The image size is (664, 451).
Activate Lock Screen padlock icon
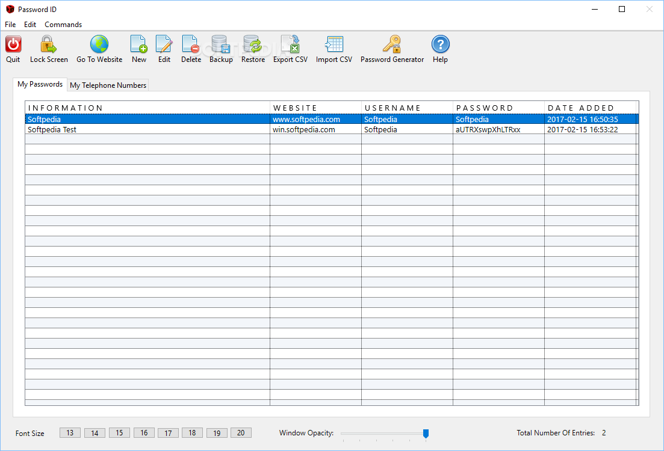tap(48, 44)
